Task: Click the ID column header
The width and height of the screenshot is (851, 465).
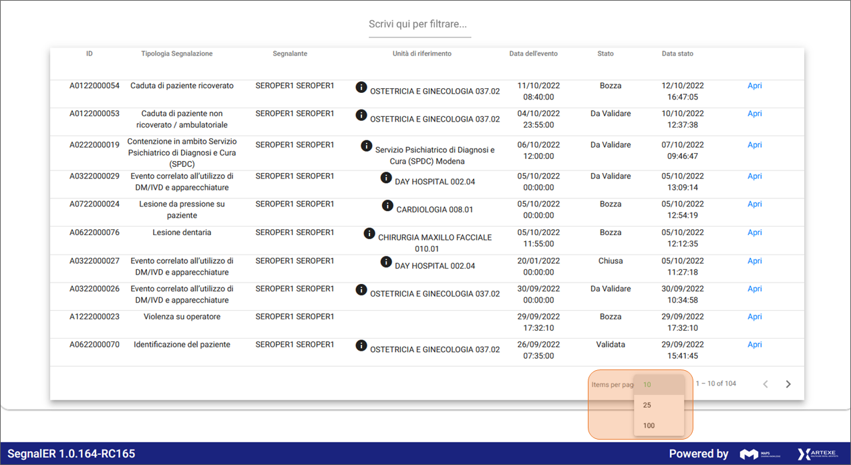Action: (90, 53)
